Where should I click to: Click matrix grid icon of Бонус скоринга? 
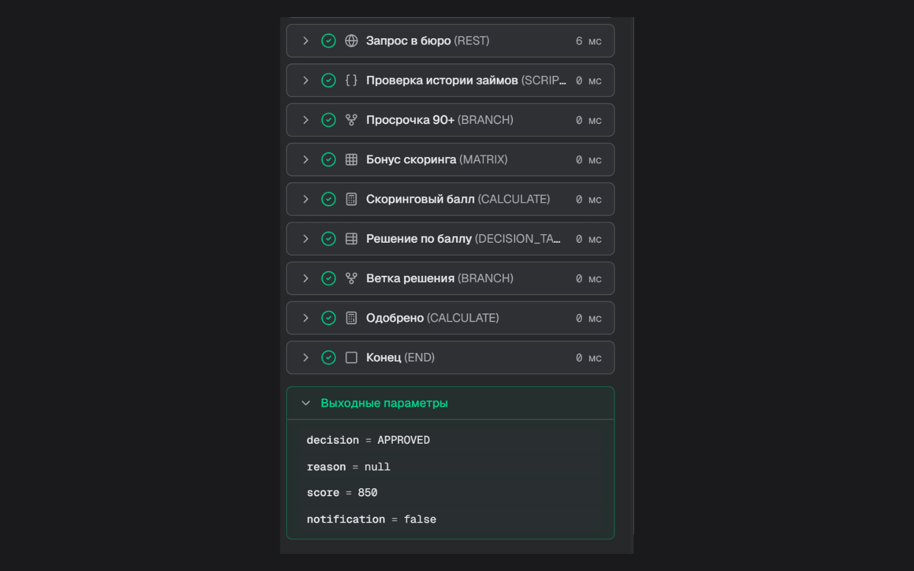(x=351, y=159)
